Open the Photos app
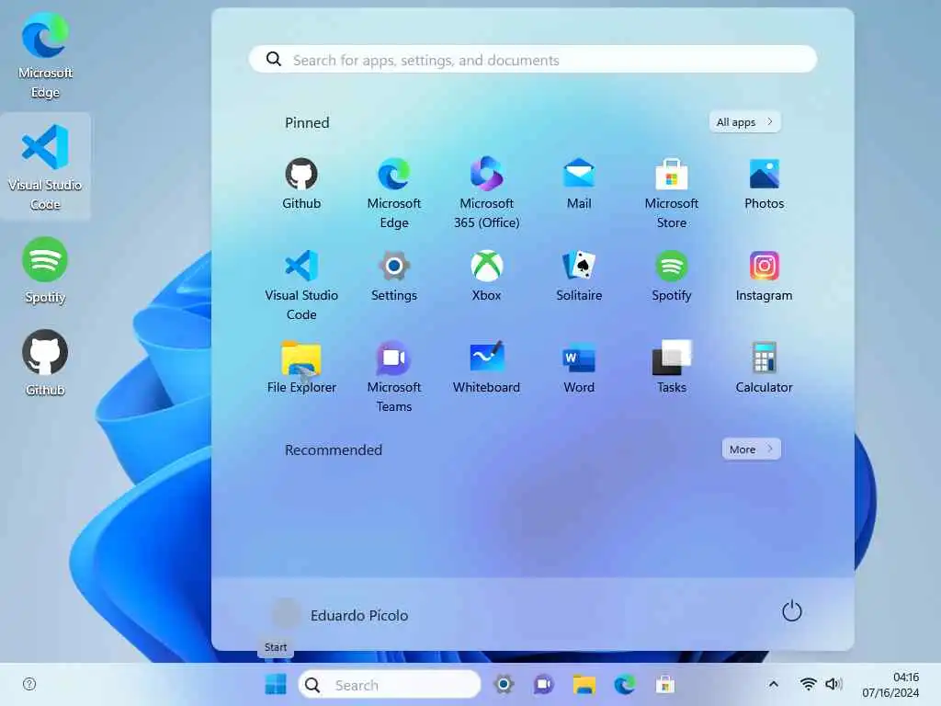The width and height of the screenshot is (941, 706). point(764,184)
